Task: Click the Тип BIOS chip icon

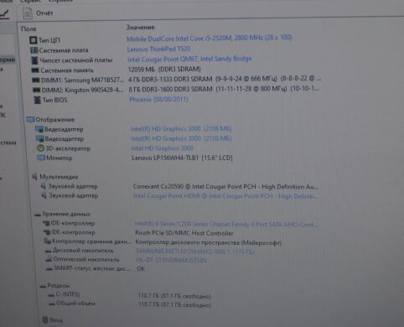Action: tap(37, 100)
